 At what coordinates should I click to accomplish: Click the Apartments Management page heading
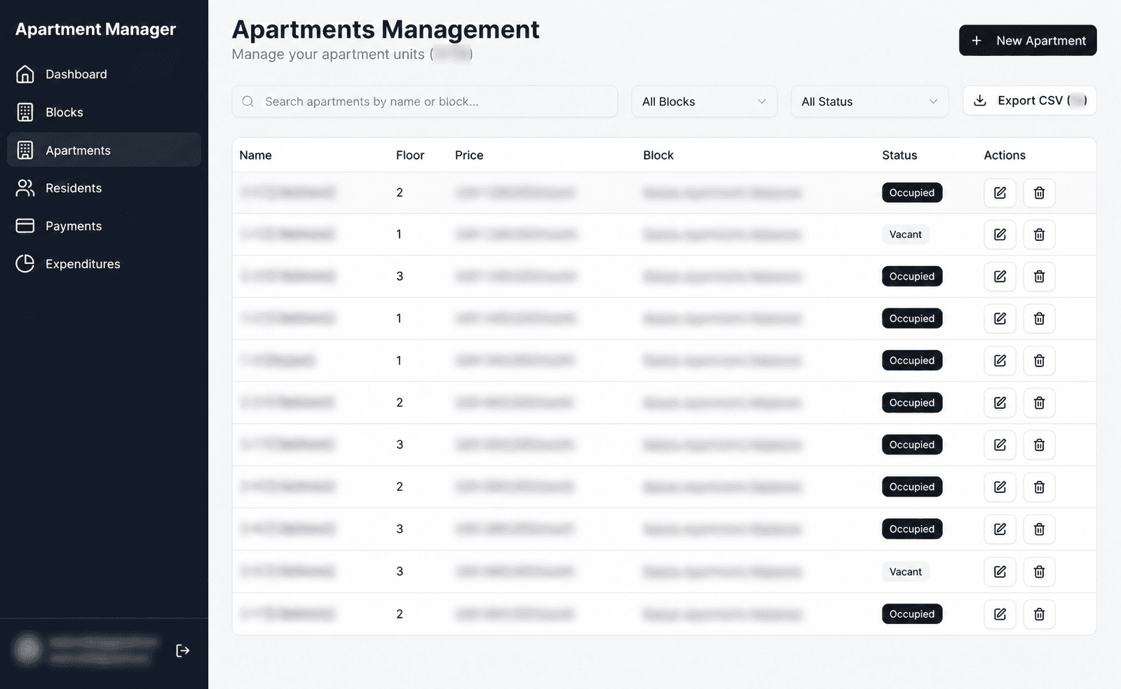tap(386, 29)
